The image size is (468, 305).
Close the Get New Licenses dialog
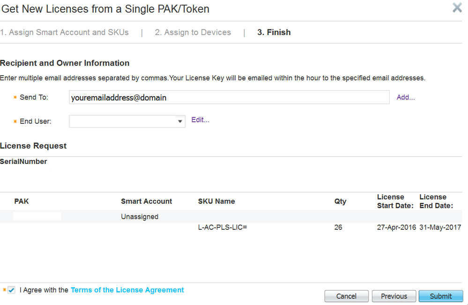pos(457,8)
